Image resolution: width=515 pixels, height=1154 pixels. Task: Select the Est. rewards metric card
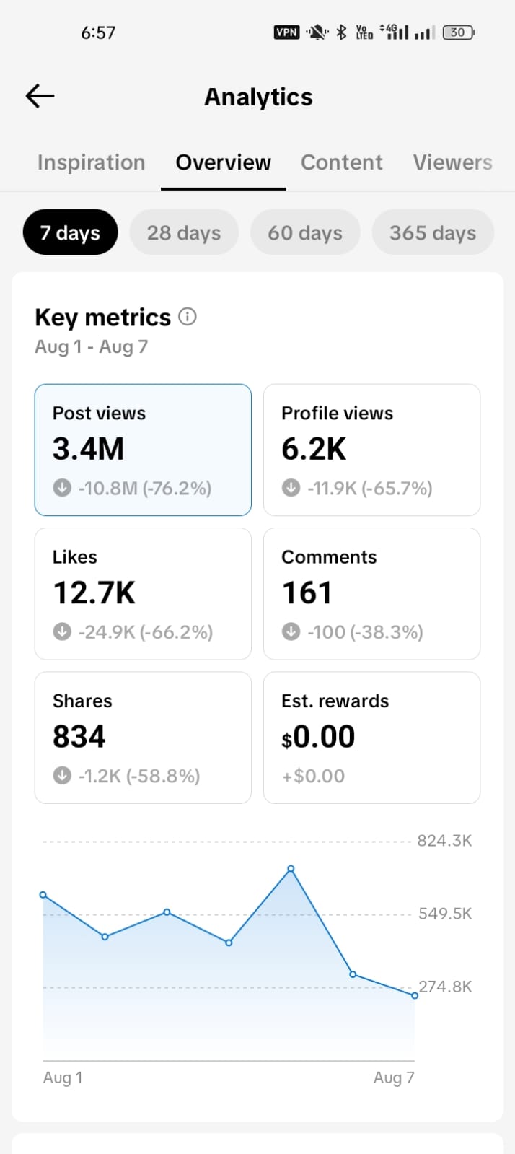371,738
